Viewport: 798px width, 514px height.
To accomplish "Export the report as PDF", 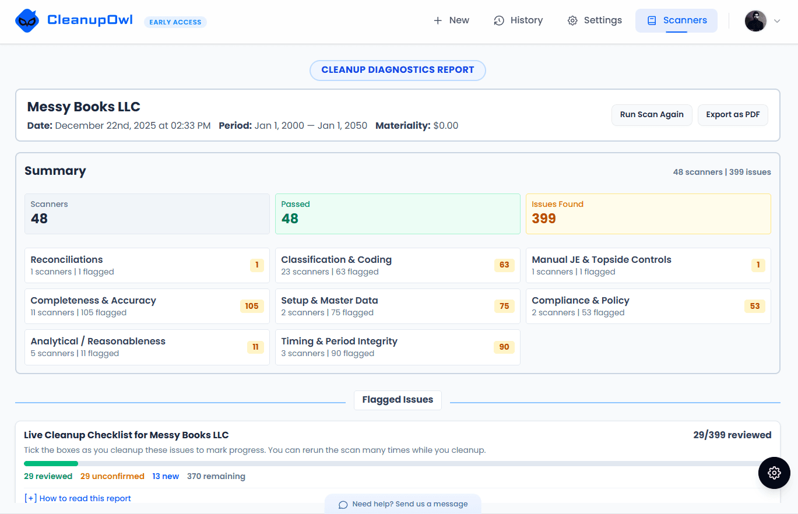I will (x=733, y=115).
